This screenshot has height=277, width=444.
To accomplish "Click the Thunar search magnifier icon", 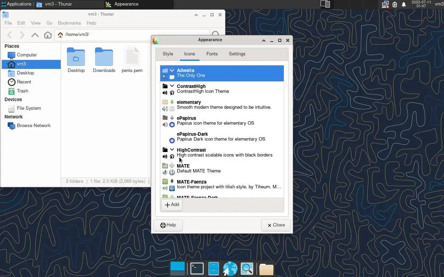I will [x=215, y=35].
